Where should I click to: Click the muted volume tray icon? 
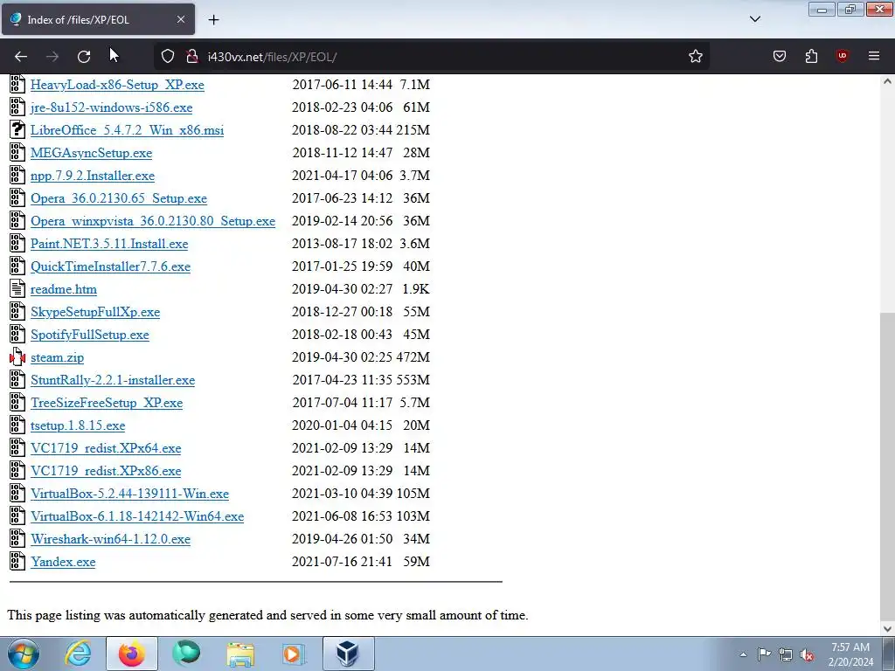807,654
